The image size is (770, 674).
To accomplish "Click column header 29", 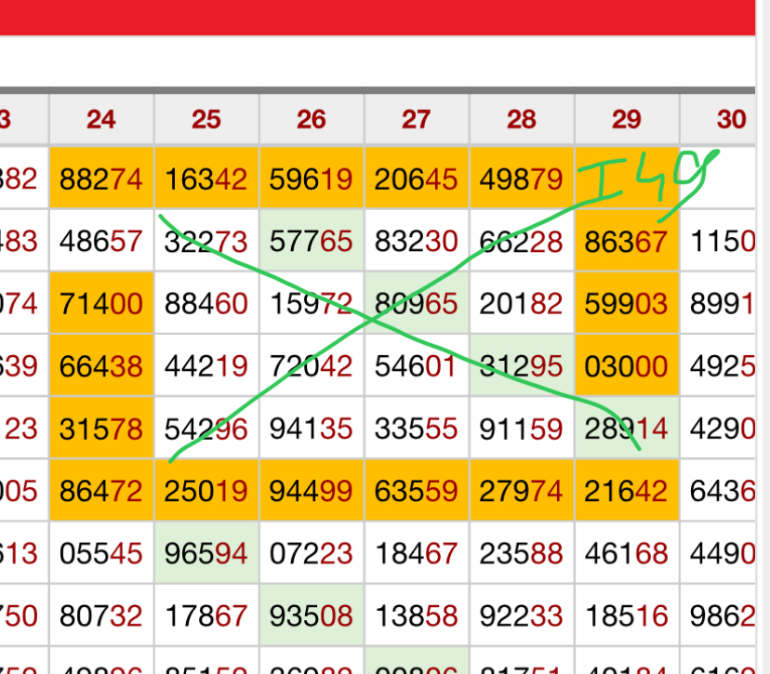I will click(x=627, y=119).
